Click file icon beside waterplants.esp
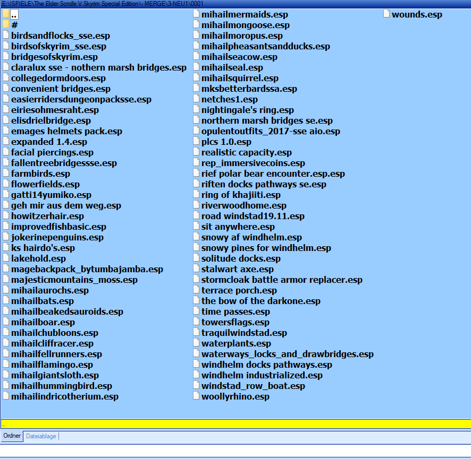471x459 pixels. (x=196, y=343)
